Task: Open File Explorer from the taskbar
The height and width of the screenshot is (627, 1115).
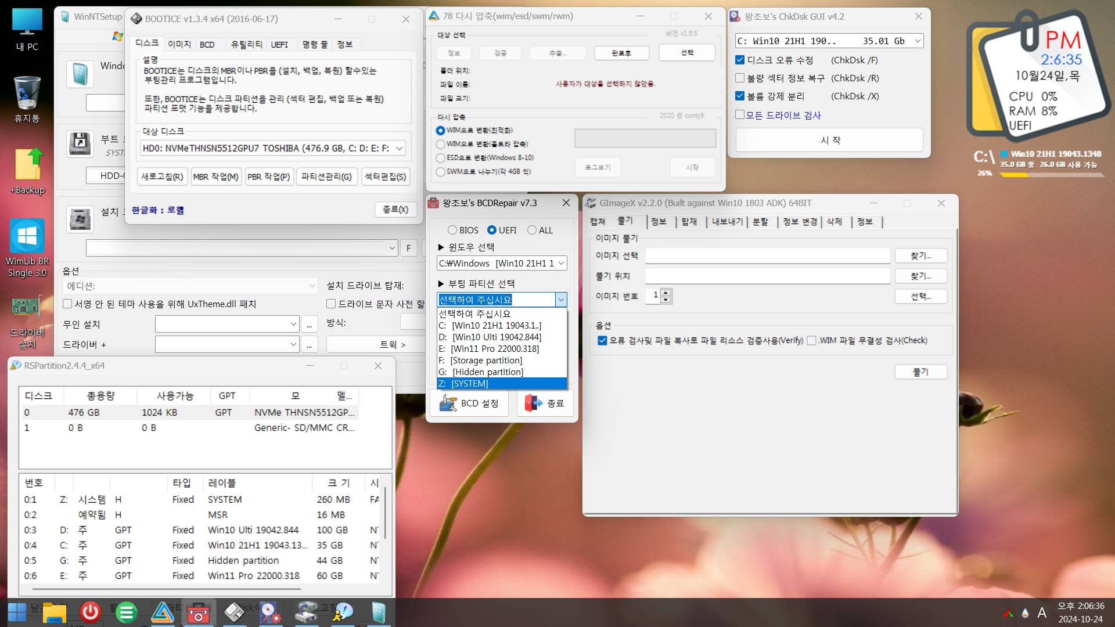Action: (54, 612)
